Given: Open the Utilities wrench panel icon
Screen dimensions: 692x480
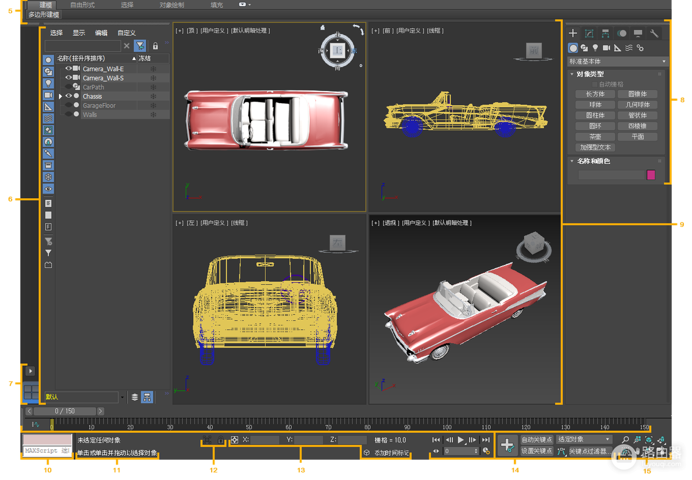Looking at the screenshot, I should pyautogui.click(x=654, y=33).
